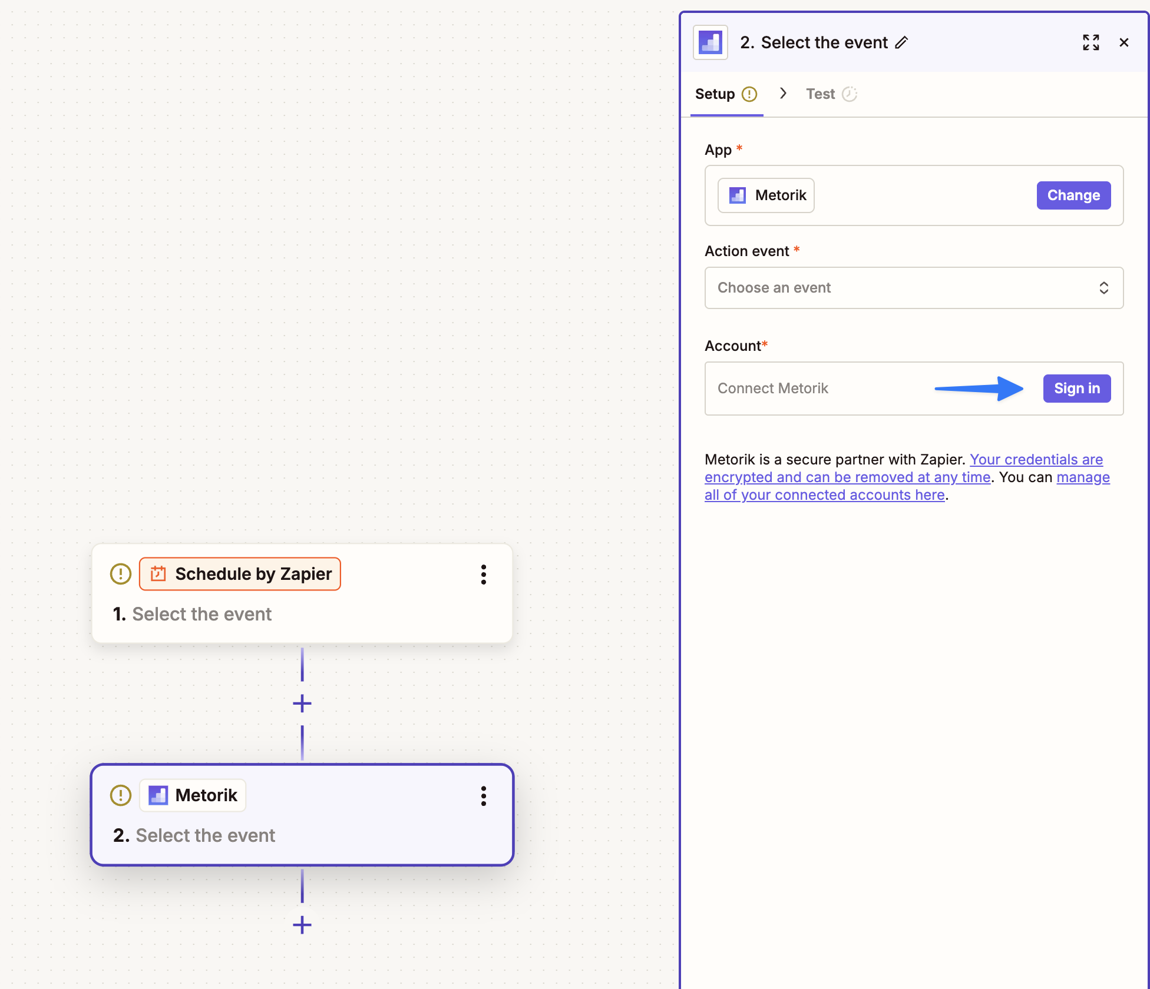This screenshot has width=1150, height=989.
Task: Open the Choose an event dropdown
Action: click(914, 288)
